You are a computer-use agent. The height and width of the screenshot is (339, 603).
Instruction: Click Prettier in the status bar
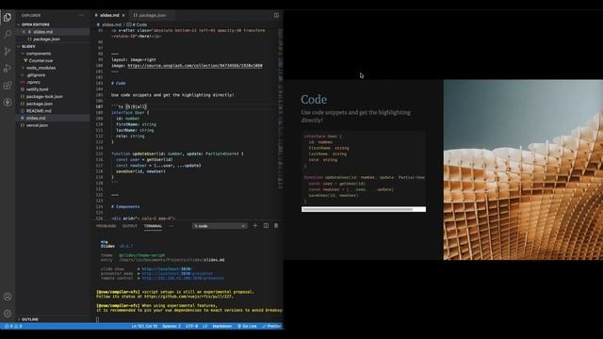271,327
